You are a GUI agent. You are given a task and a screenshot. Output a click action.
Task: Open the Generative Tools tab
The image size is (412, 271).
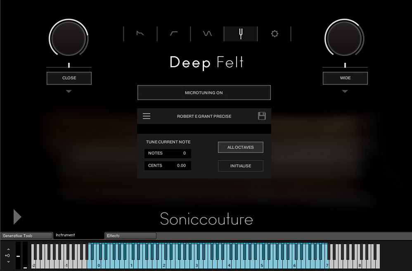(26, 235)
